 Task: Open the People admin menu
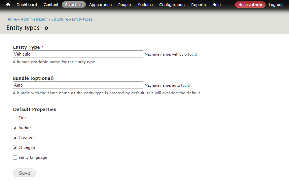[125, 5]
